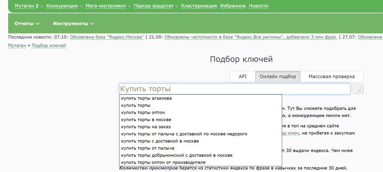Pick suggestion купить торты оптом от производителя
383x172 pixels.
point(200,162)
